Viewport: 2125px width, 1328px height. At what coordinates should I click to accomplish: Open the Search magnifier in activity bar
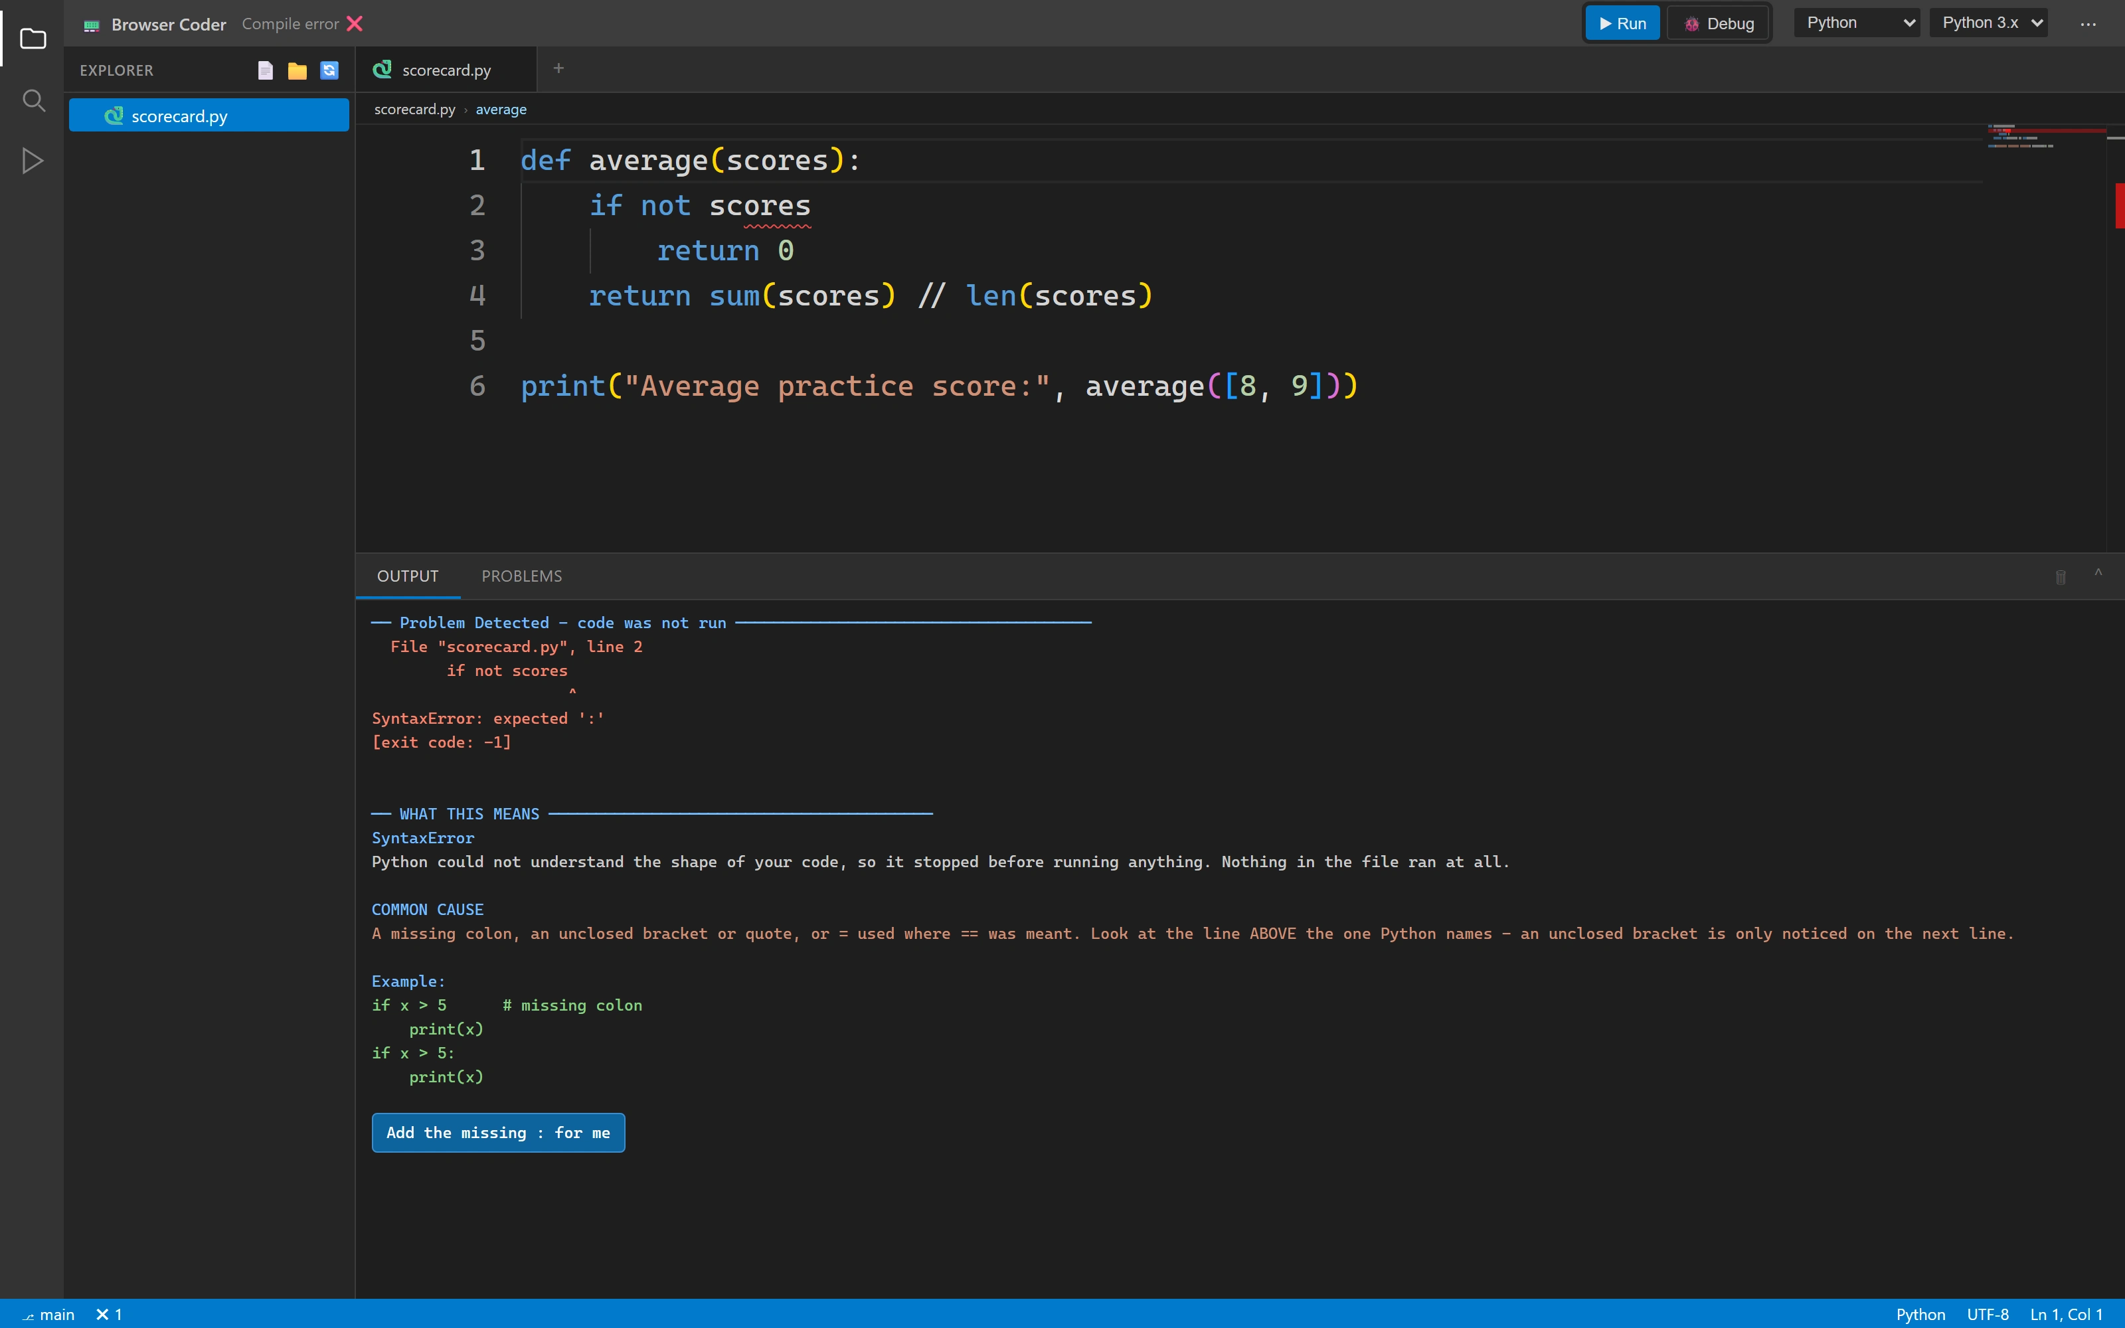point(33,100)
